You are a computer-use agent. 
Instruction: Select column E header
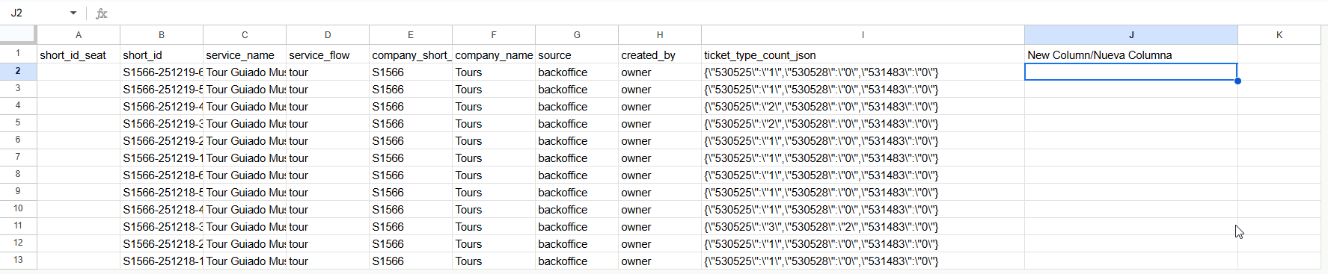(411, 35)
